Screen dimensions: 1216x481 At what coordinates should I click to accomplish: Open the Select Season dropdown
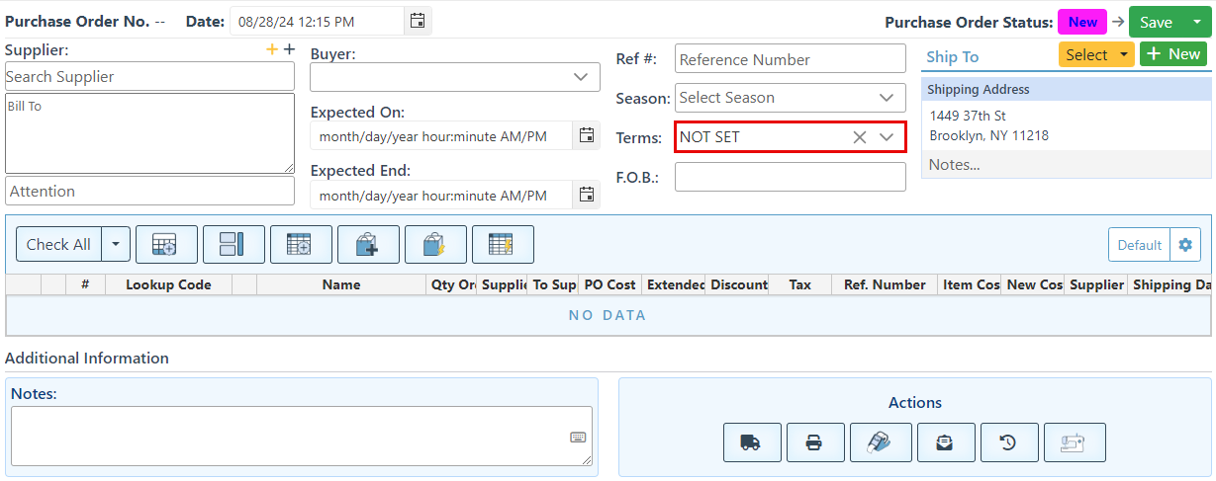click(887, 98)
